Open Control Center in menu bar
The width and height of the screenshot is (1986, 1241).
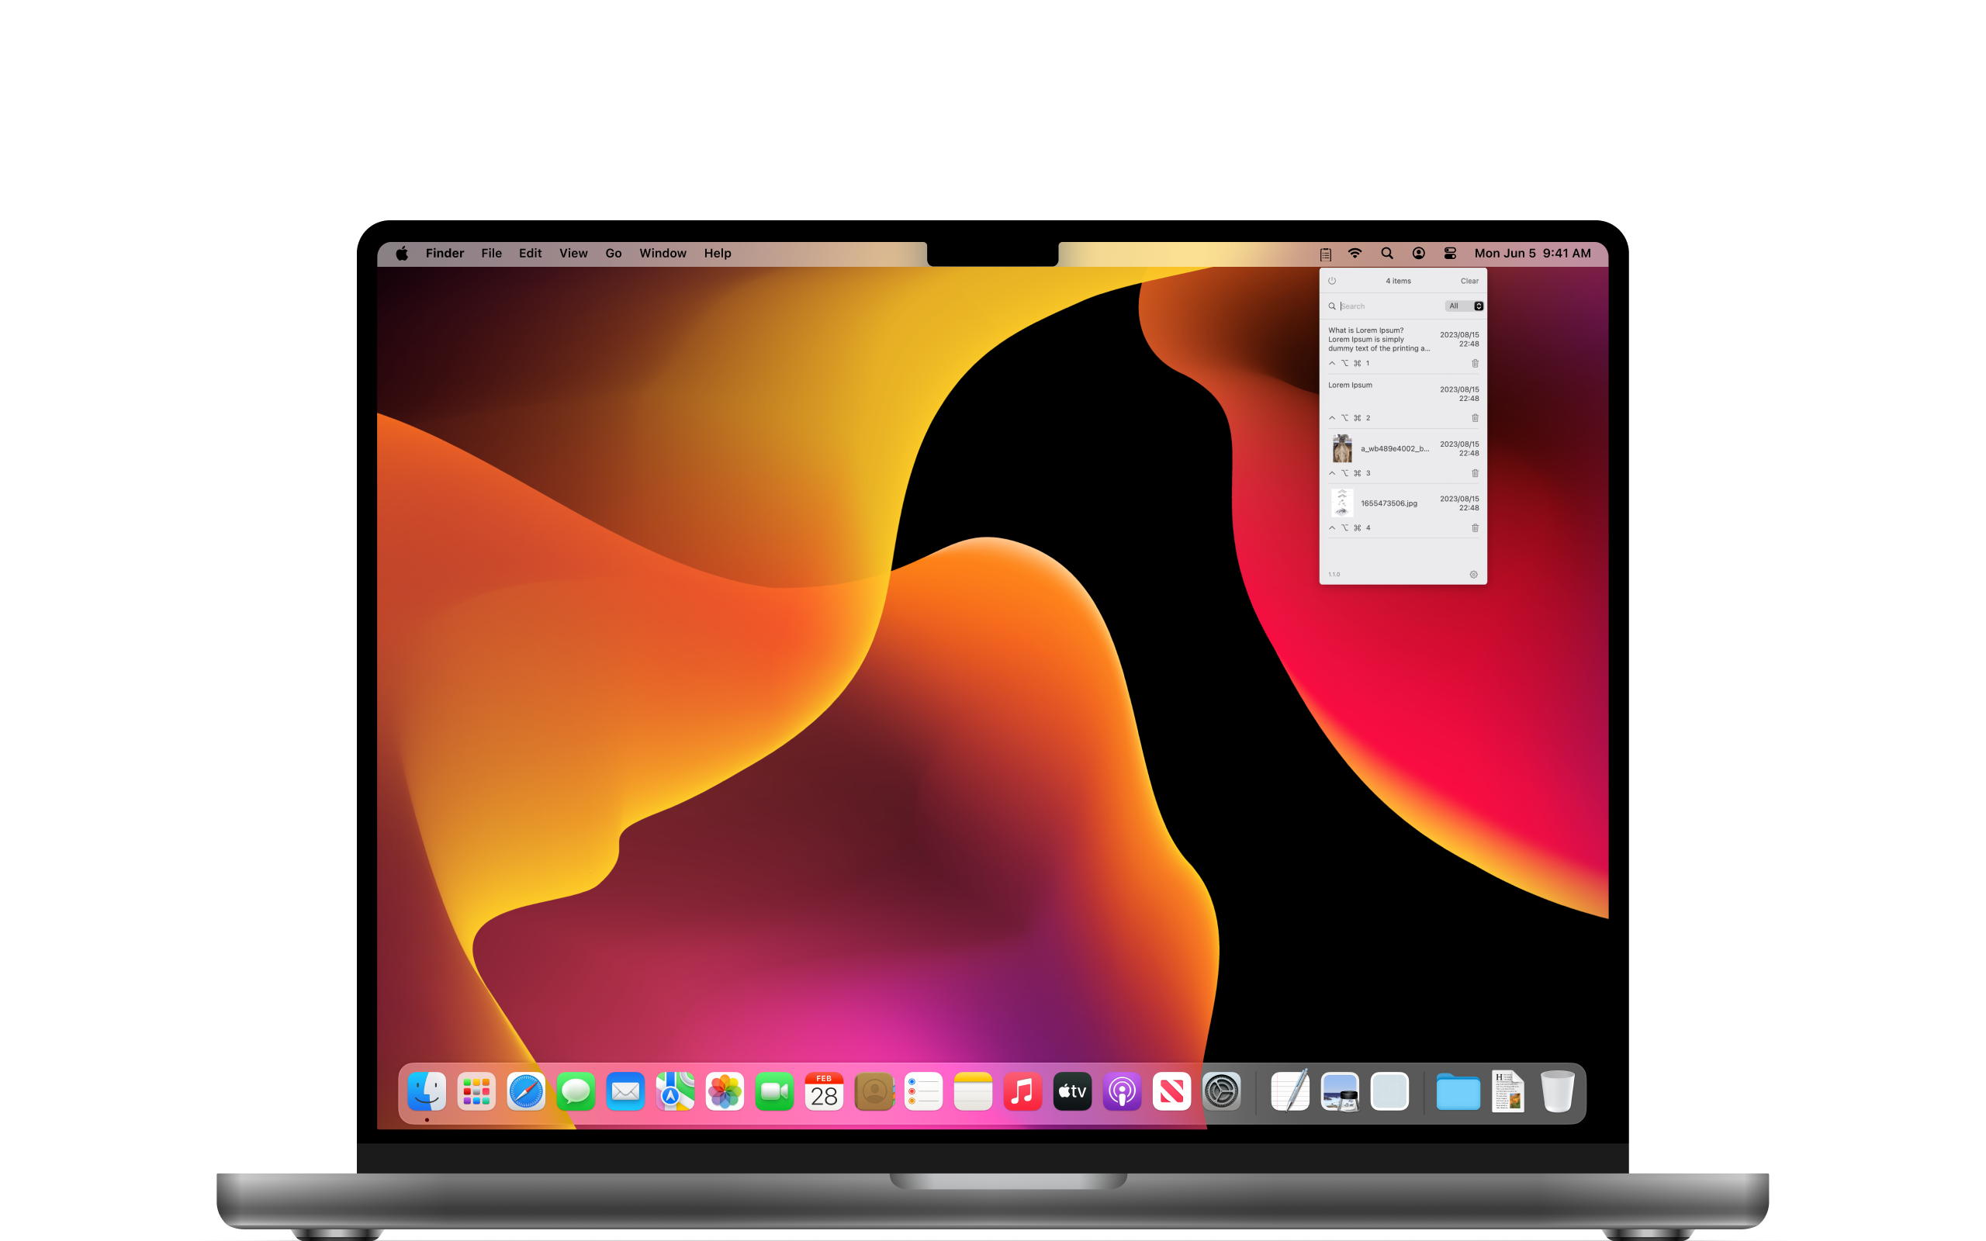[x=1450, y=253]
